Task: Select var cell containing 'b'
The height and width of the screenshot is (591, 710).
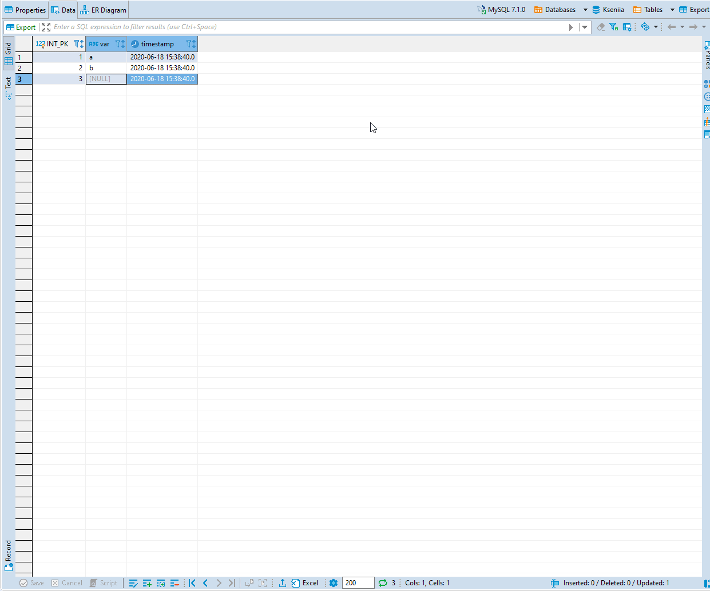Action: (106, 68)
